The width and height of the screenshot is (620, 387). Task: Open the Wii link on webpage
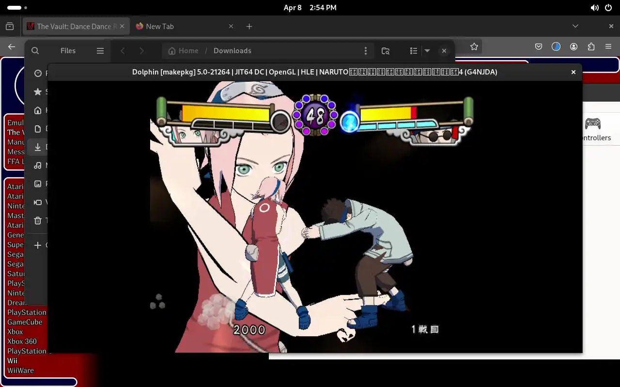click(12, 361)
